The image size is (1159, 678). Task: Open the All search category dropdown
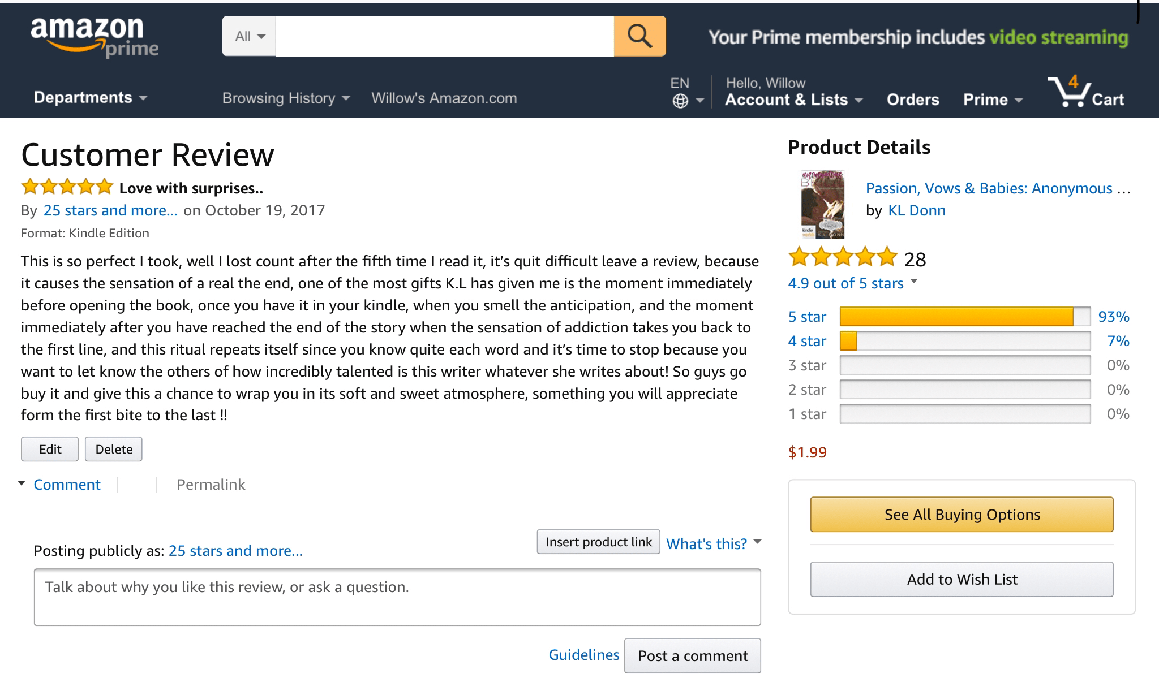(x=250, y=36)
